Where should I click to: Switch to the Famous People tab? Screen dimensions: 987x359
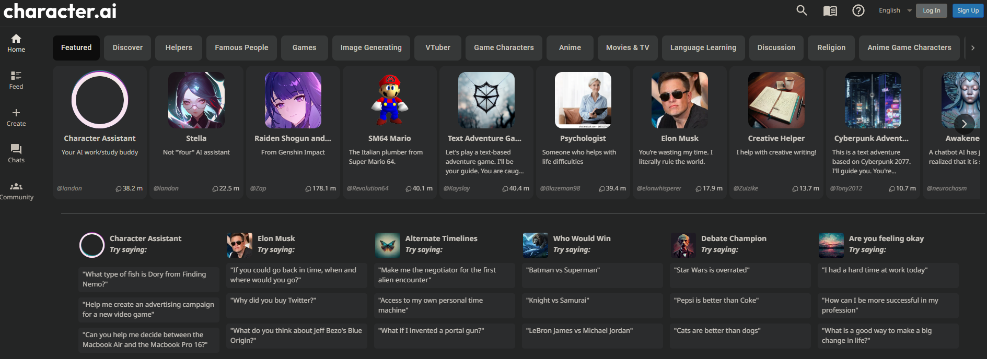pos(241,47)
